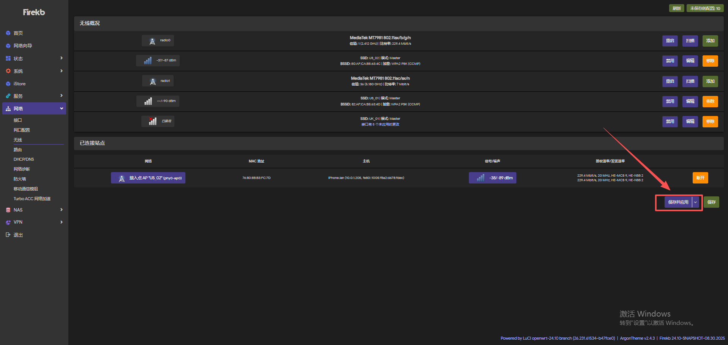Open the 保存并应用 dropdown arrow
This screenshot has height=345, width=728.
pyautogui.click(x=695, y=202)
